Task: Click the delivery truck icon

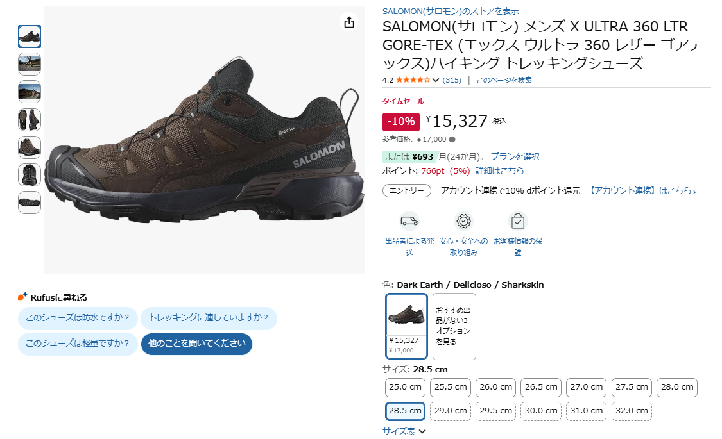Action: [409, 221]
